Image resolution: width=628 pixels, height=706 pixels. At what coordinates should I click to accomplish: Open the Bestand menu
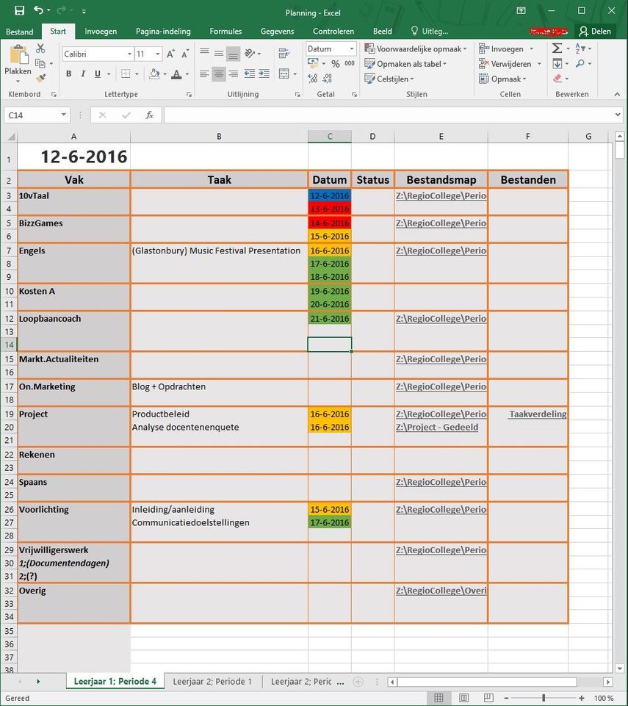coord(20,32)
